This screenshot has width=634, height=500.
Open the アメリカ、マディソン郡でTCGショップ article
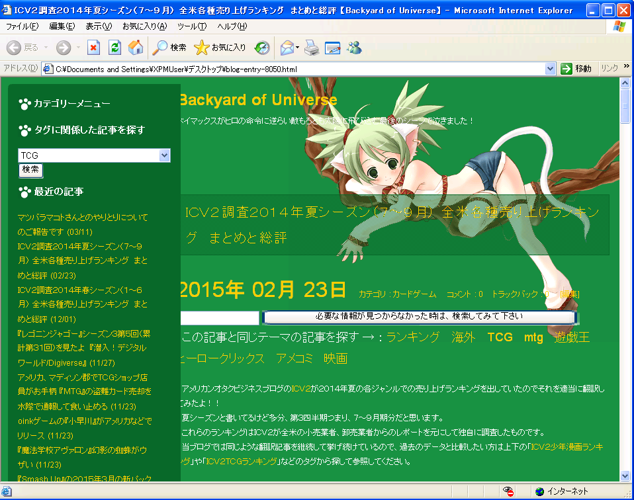tap(84, 392)
